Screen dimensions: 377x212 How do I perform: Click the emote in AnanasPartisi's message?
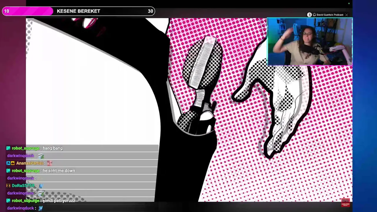(49, 163)
